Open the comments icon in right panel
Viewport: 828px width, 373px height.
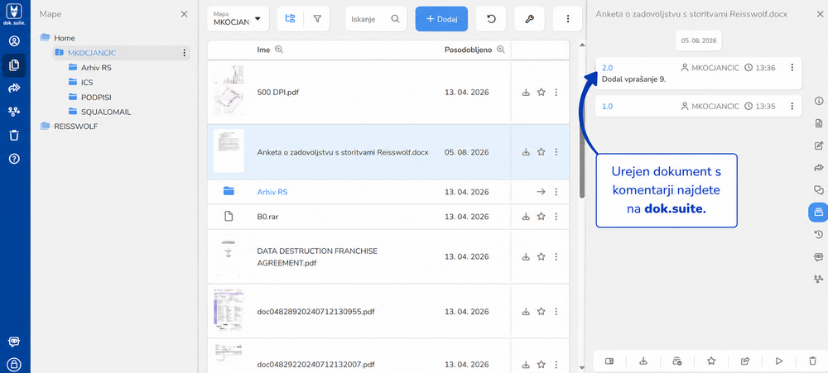pyautogui.click(x=819, y=190)
